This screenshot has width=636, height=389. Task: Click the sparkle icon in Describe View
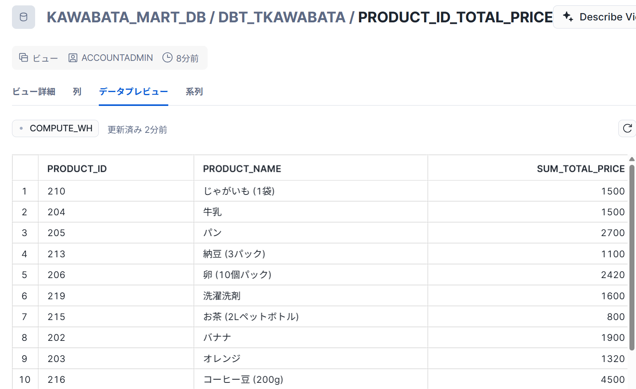[x=568, y=17]
